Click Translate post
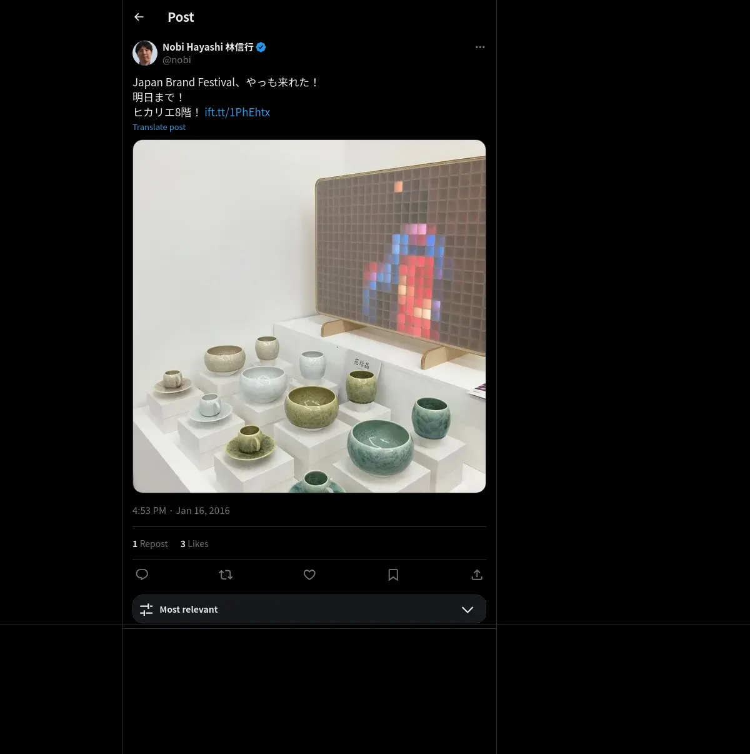The width and height of the screenshot is (750, 754). [x=159, y=128]
